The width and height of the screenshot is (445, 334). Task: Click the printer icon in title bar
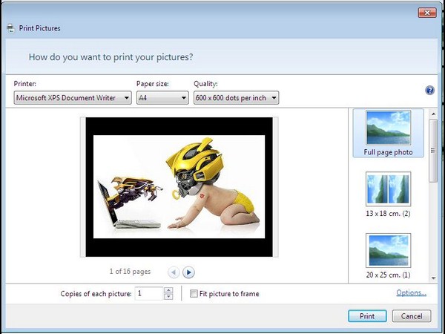10,28
